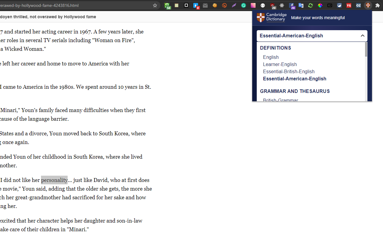Select English from the definitions list
383x239 pixels.
pos(271,57)
